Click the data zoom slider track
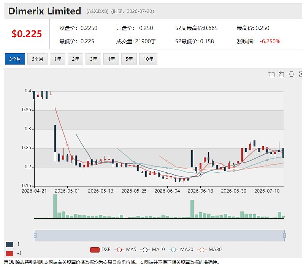The image size is (306, 270). point(160,235)
